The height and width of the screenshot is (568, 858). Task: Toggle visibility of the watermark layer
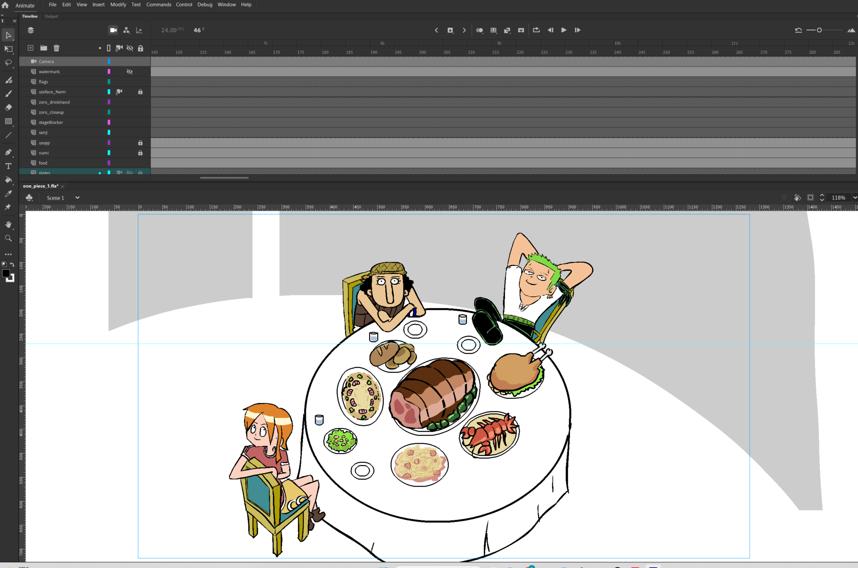pyautogui.click(x=130, y=72)
